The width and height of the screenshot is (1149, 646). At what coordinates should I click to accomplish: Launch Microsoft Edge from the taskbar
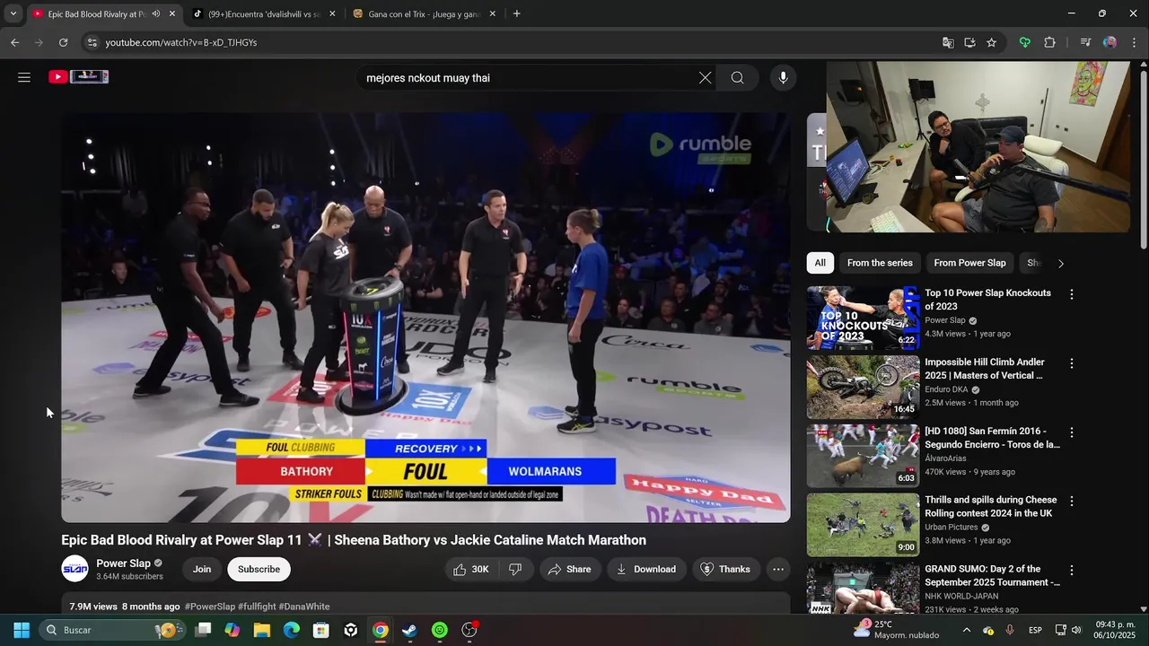(x=292, y=630)
